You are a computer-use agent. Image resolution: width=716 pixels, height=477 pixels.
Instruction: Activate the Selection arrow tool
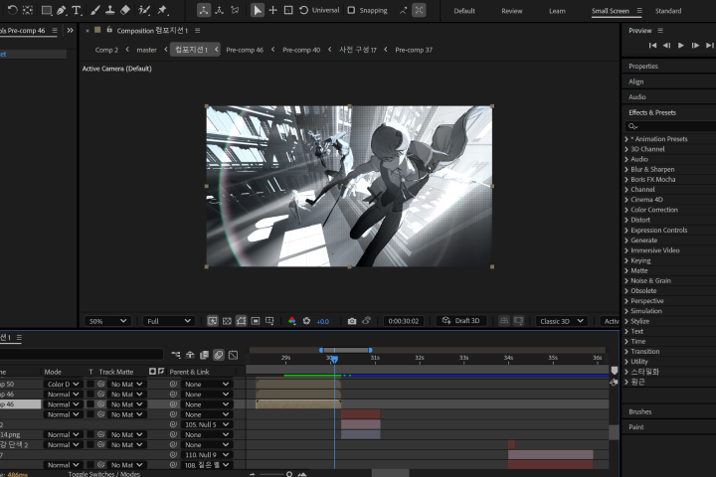pyautogui.click(x=258, y=10)
